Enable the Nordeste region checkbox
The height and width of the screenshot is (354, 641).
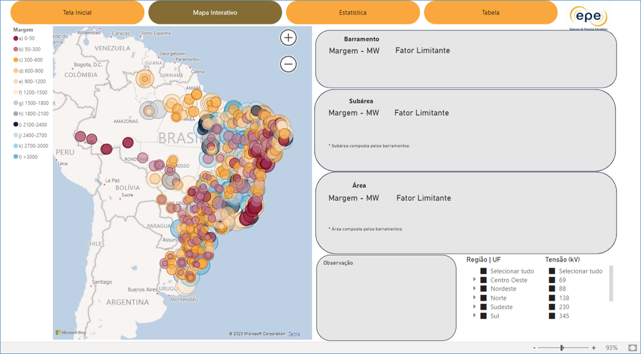pyautogui.click(x=484, y=289)
